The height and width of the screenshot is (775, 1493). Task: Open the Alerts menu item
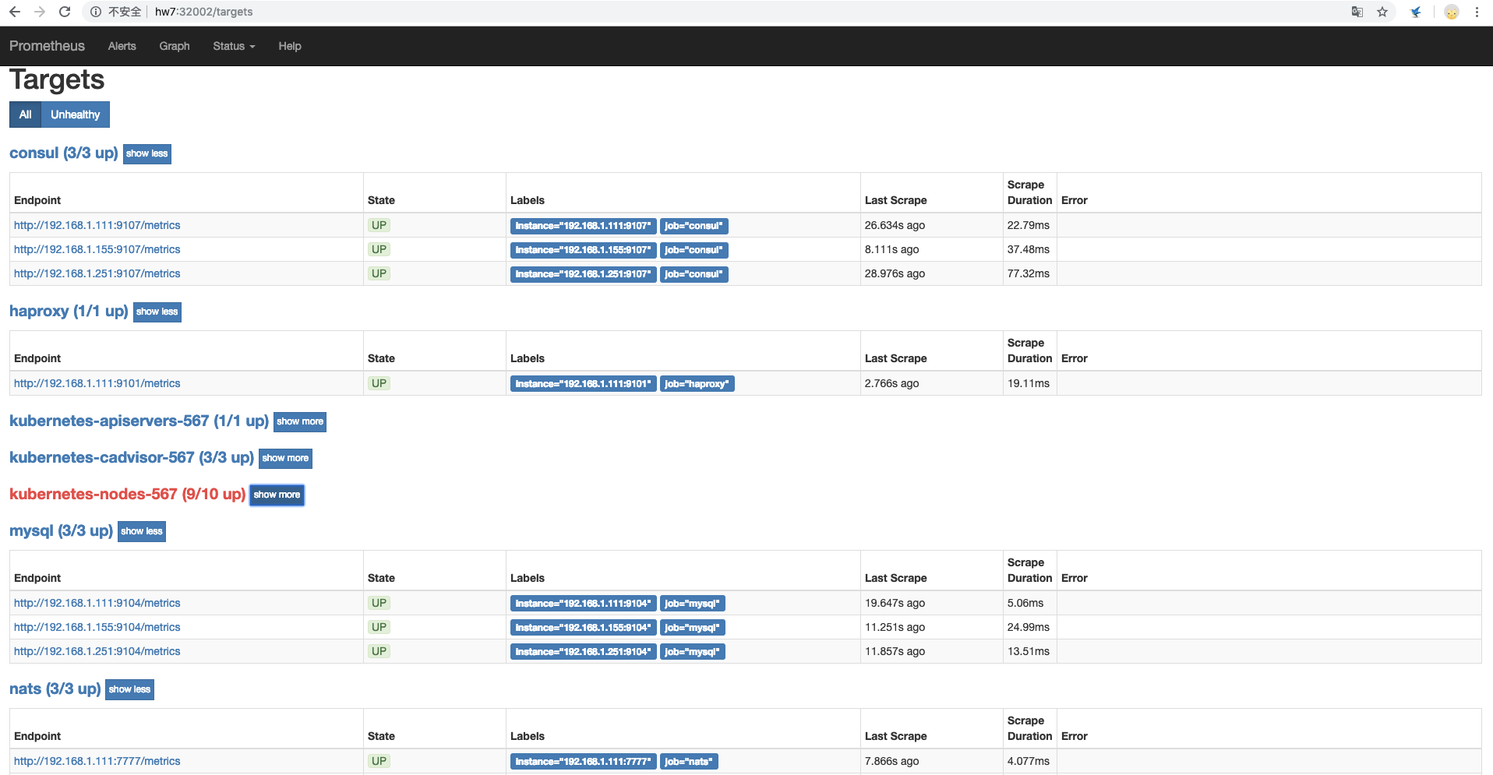(122, 46)
